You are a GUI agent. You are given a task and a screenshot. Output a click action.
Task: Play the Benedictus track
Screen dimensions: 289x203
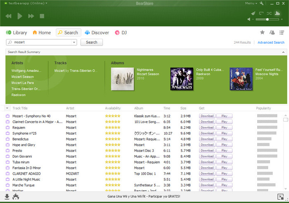(224, 139)
